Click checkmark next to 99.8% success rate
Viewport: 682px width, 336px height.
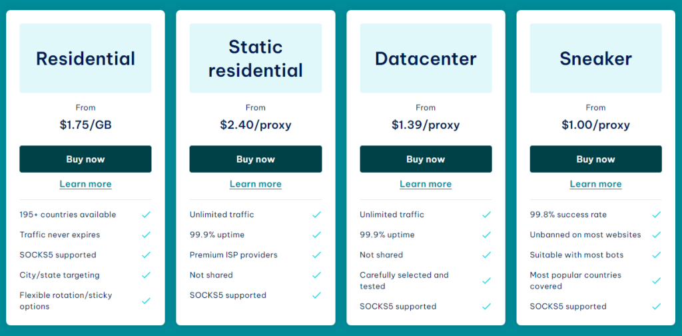[x=657, y=215]
